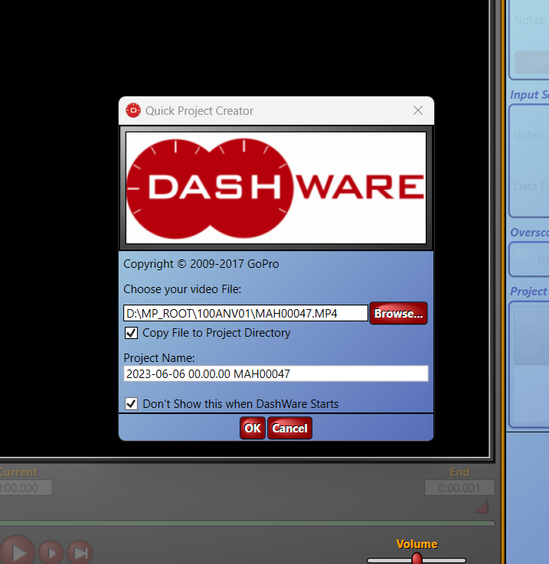Click the Project Name input field

tap(276, 373)
